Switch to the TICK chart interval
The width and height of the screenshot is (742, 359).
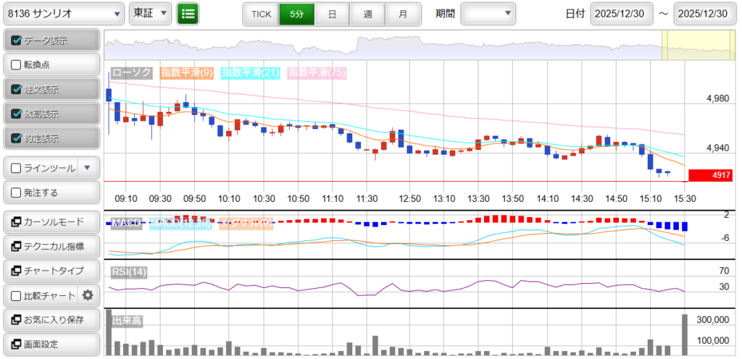pos(260,14)
